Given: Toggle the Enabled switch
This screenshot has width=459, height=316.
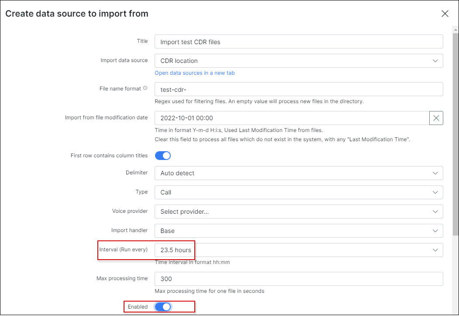Looking at the screenshot, I should (162, 307).
